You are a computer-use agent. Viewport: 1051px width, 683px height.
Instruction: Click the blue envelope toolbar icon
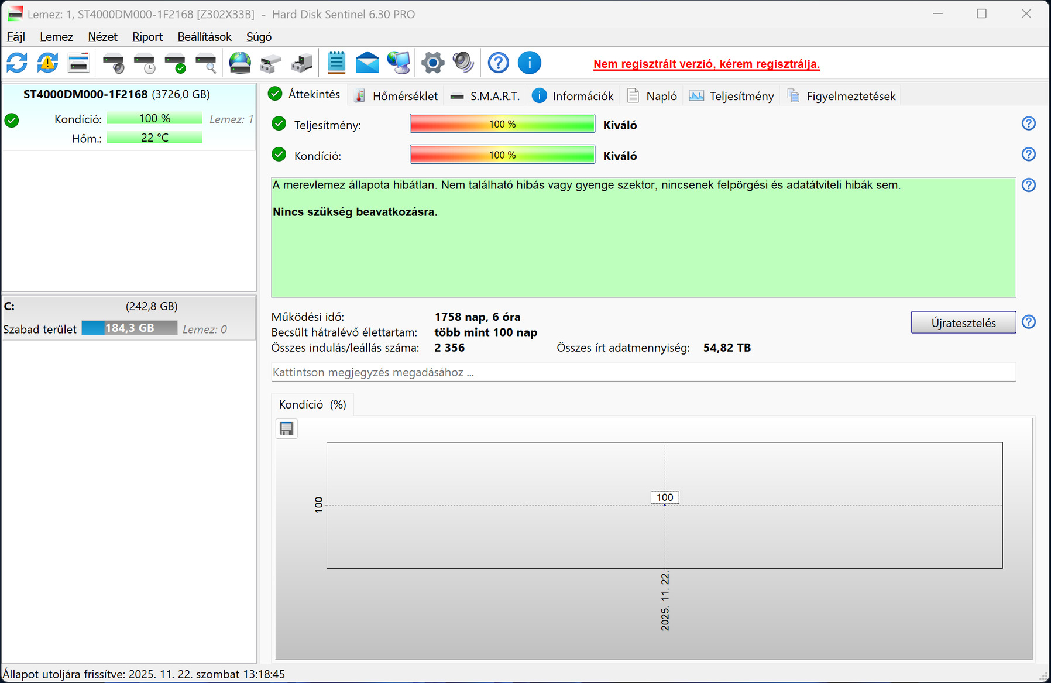(367, 63)
